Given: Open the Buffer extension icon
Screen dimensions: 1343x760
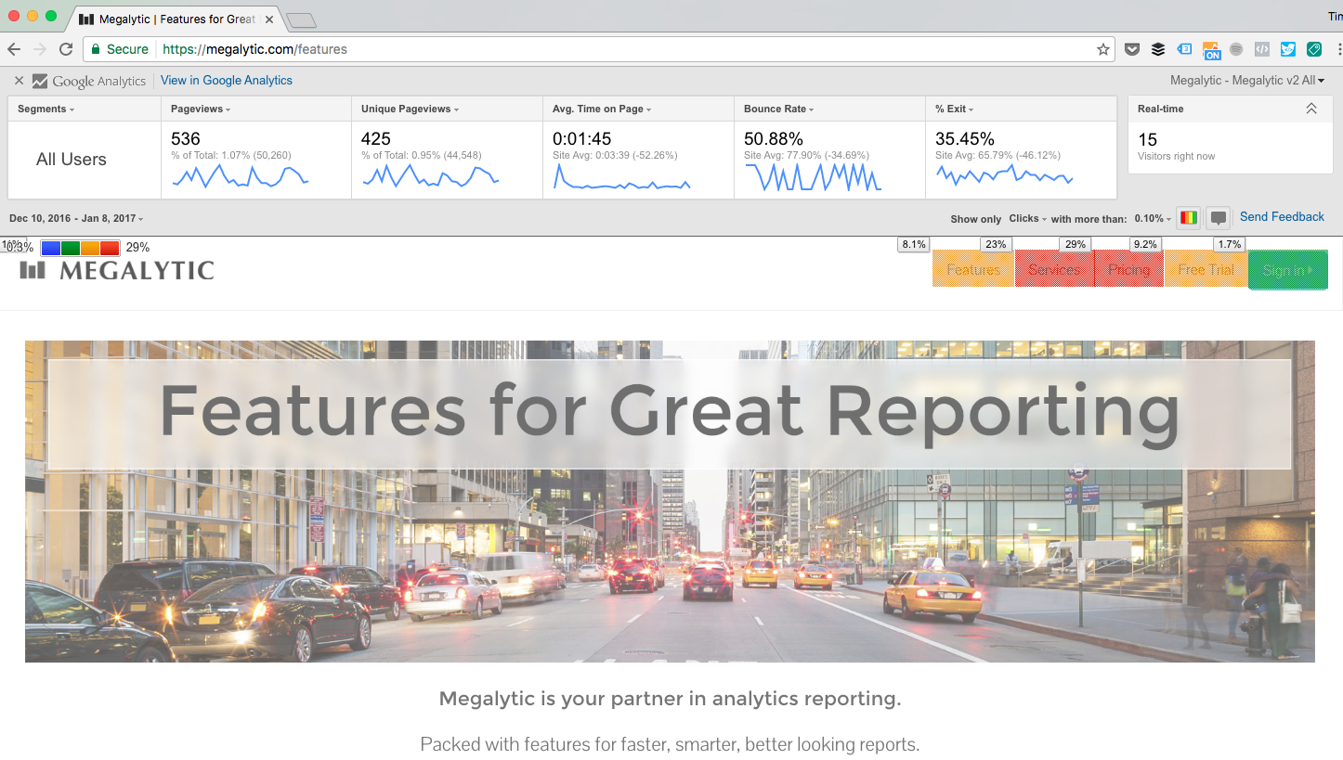Looking at the screenshot, I should 1157,49.
